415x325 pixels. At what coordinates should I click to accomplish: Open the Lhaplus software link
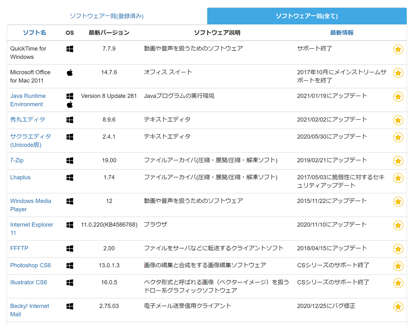point(20,178)
